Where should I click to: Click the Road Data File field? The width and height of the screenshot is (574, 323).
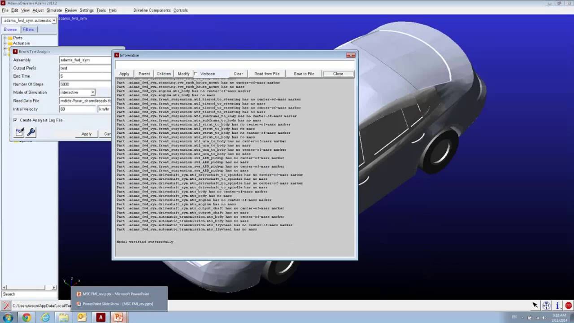(85, 101)
